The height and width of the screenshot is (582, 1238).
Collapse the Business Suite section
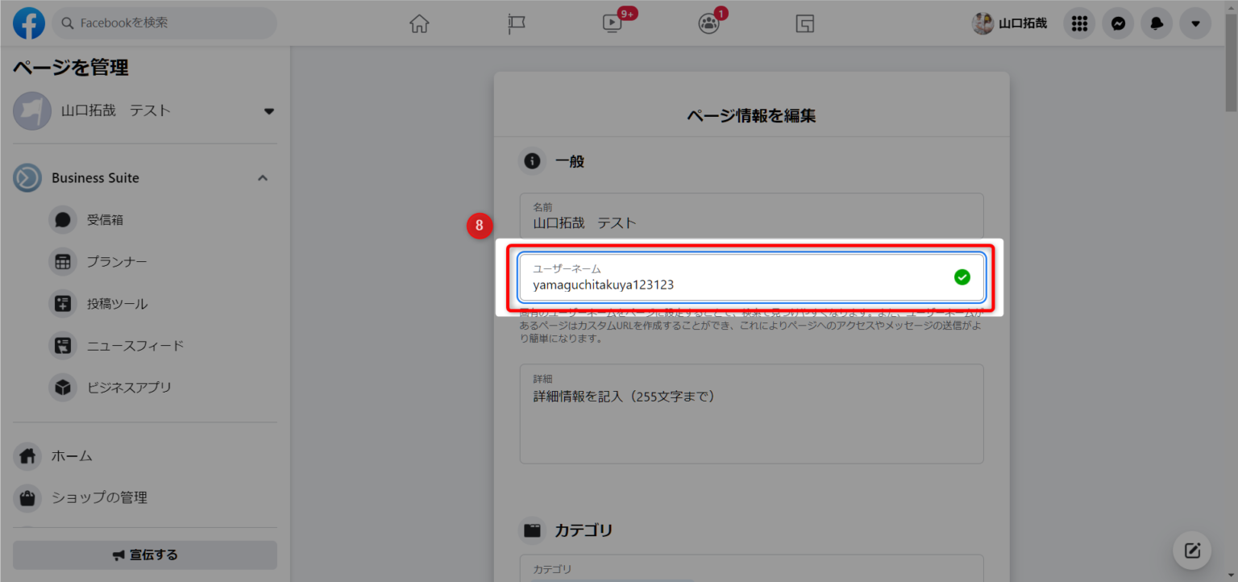263,178
